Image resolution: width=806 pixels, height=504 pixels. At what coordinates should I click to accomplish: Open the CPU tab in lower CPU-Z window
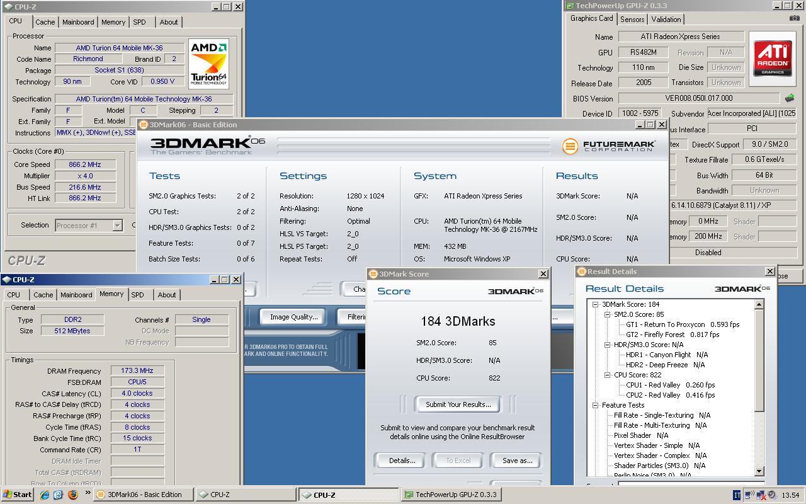pos(14,295)
